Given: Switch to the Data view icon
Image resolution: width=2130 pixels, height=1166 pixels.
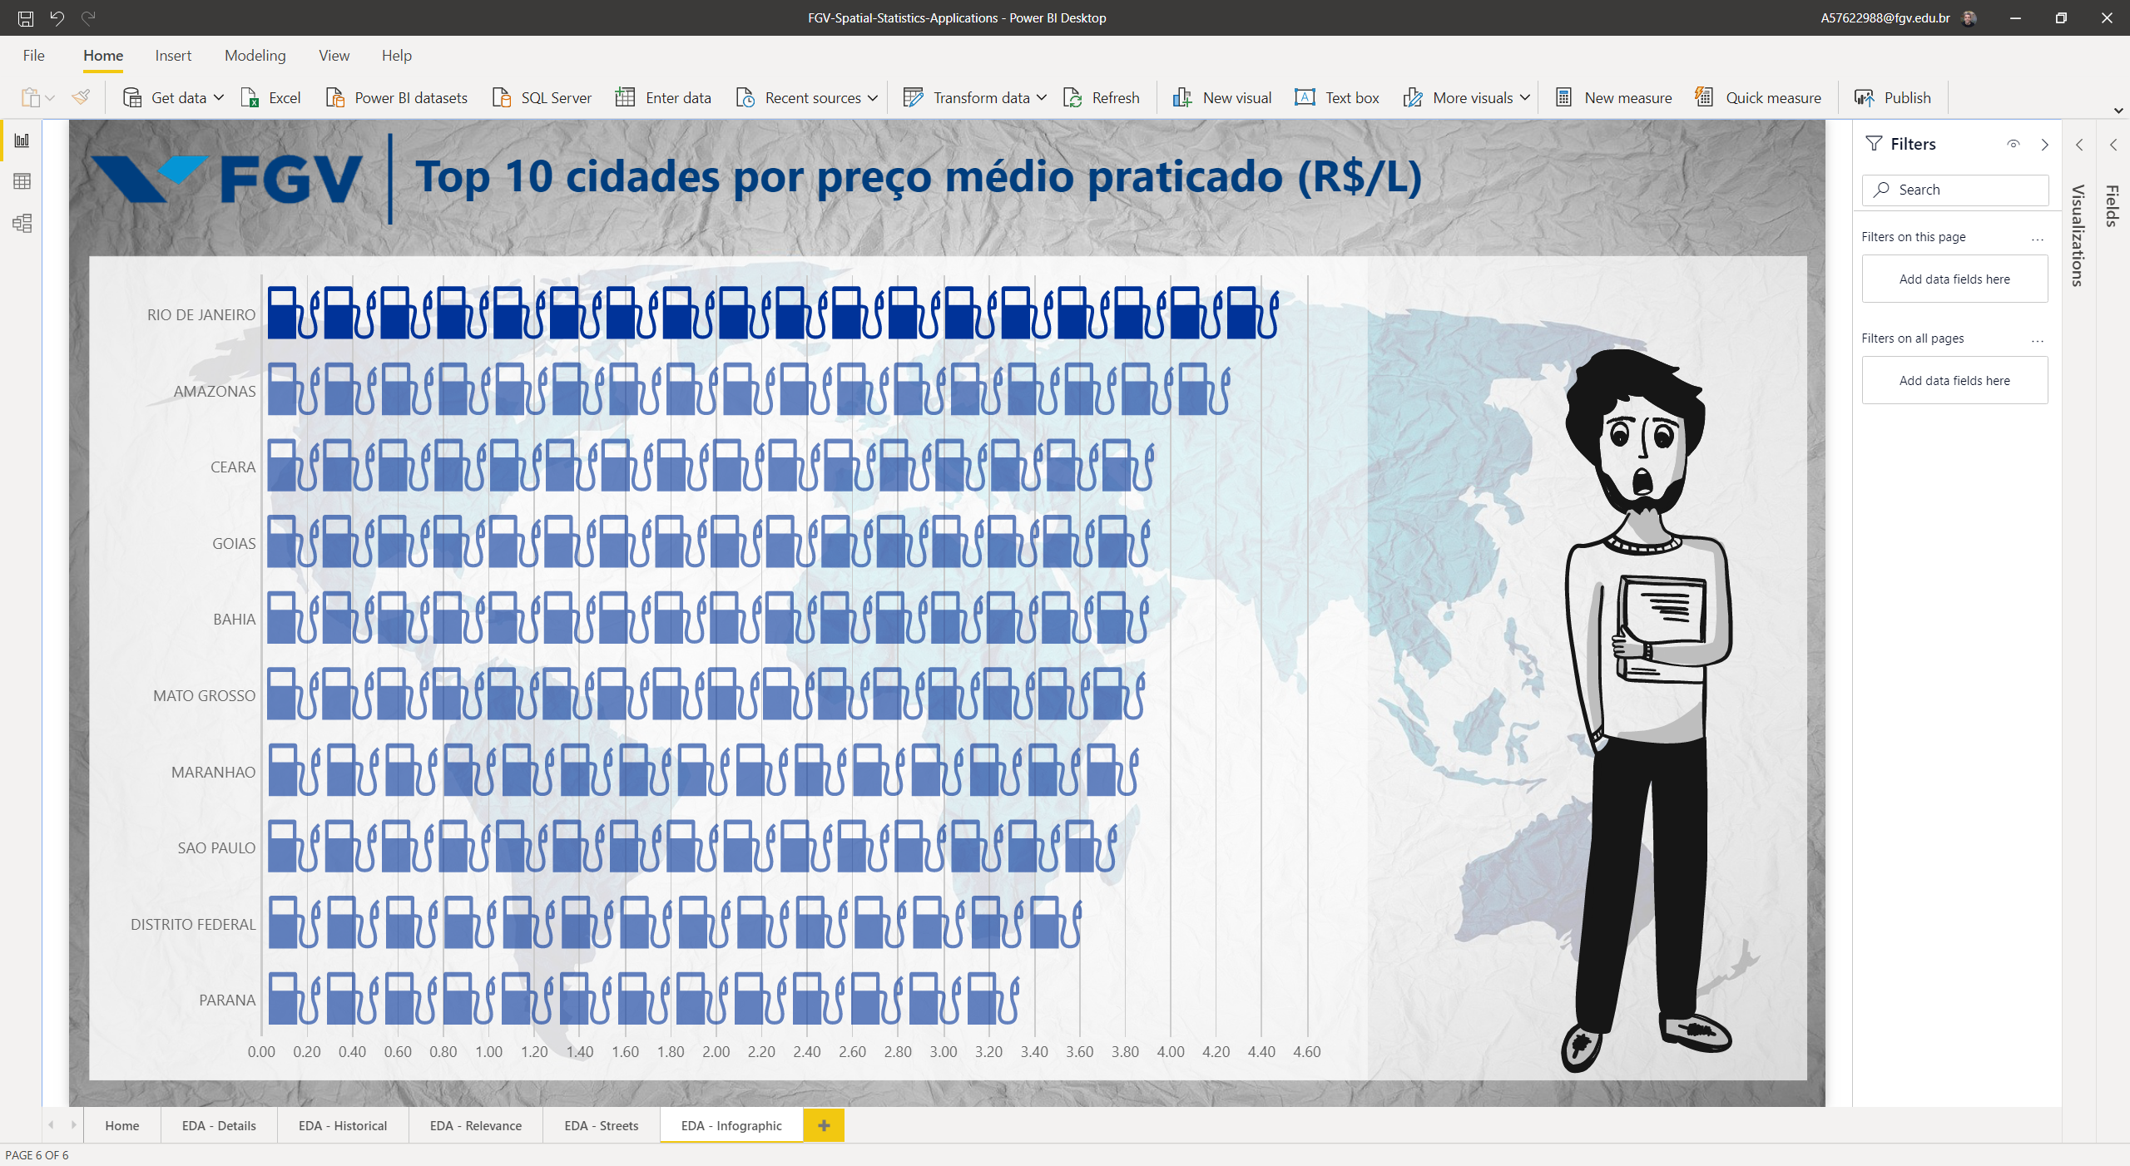Looking at the screenshot, I should point(22,181).
